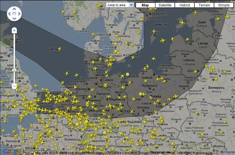Click the hand icon in pan control
Image resolution: width=235 pixels, height=155 pixels.
(x=14, y=14)
